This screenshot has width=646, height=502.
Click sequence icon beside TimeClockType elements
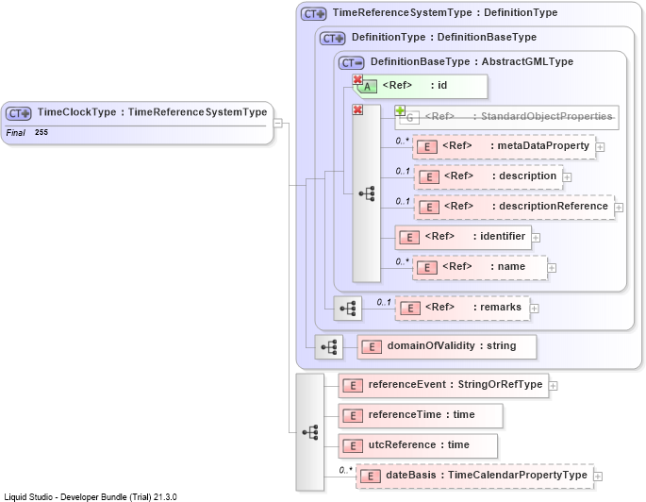[x=310, y=432]
